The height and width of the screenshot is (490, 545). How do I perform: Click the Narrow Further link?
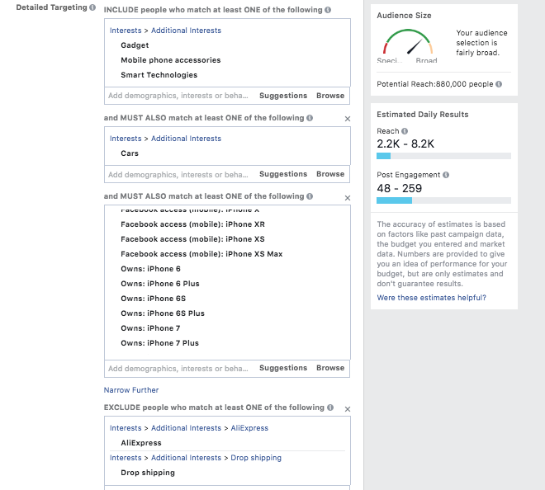(x=131, y=390)
